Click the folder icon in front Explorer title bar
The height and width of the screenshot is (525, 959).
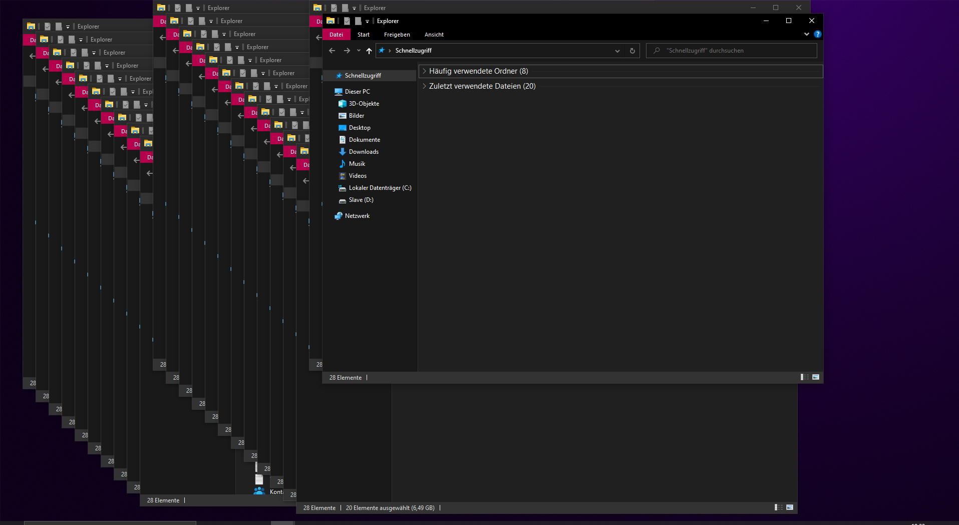331,21
